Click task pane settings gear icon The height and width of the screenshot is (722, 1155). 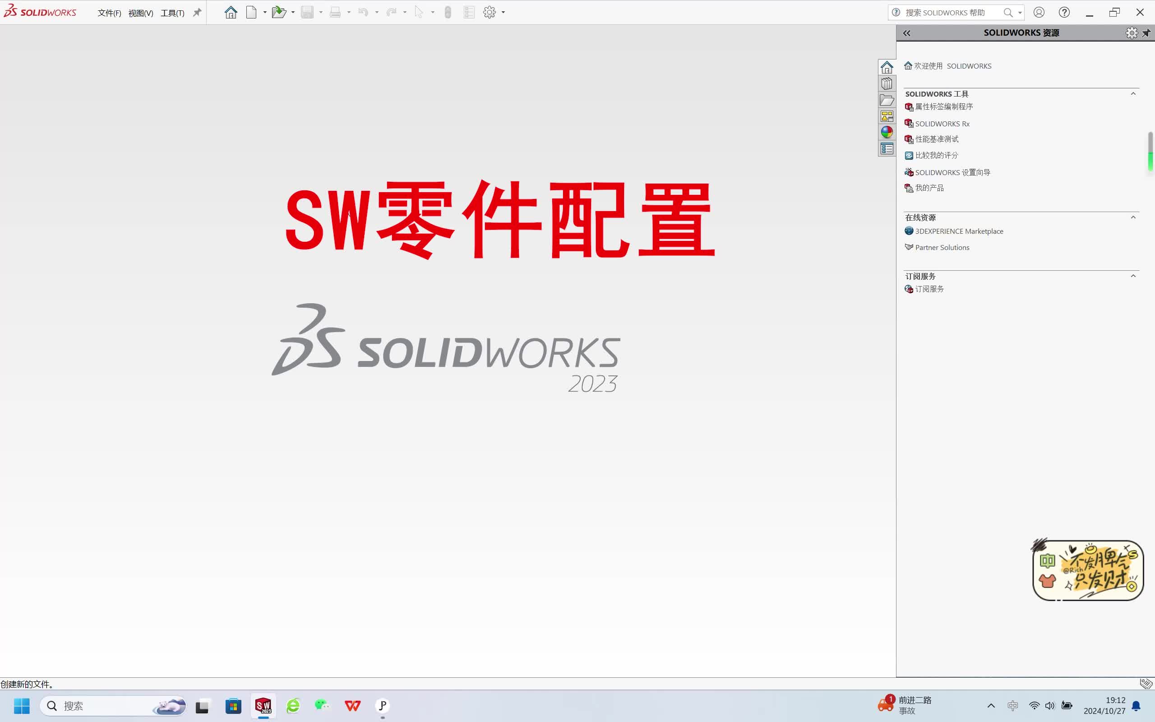[1132, 33]
